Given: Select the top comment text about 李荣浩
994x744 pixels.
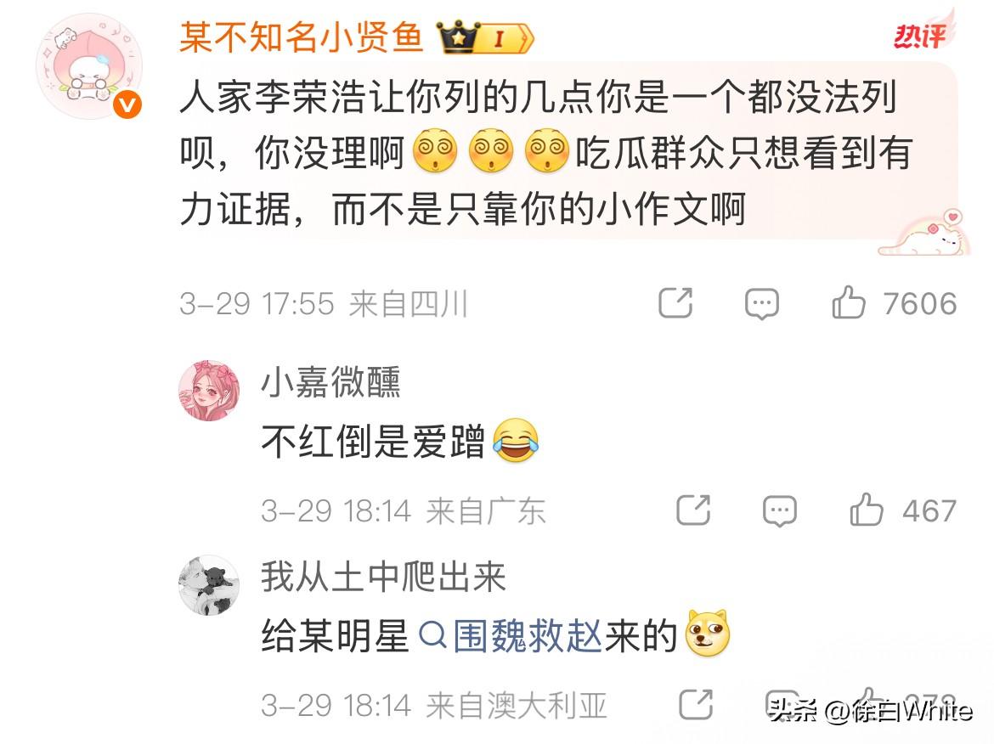Looking at the screenshot, I should tap(545, 153).
